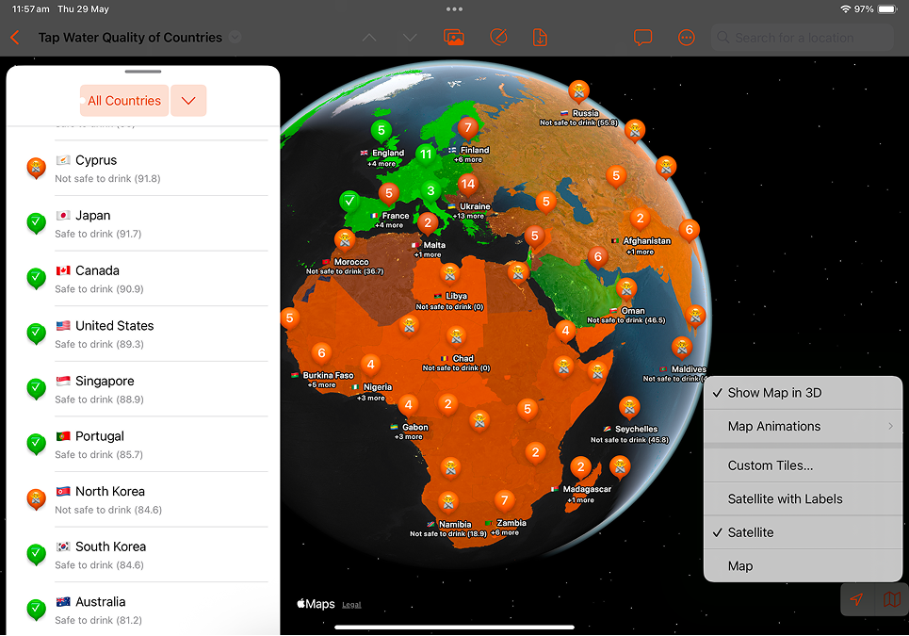Choose Custom Tiles... menu entry

803,465
